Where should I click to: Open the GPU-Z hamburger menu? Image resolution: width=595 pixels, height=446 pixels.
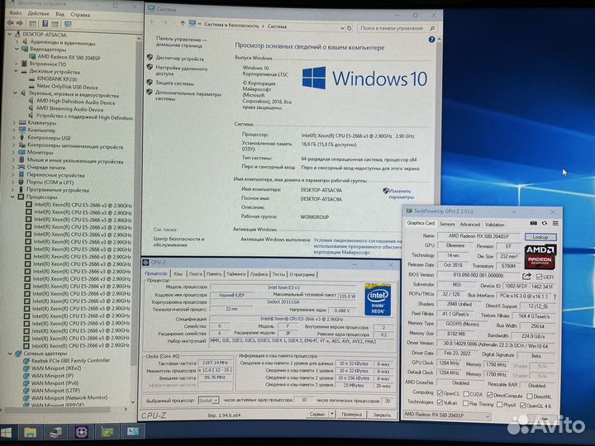(555, 223)
